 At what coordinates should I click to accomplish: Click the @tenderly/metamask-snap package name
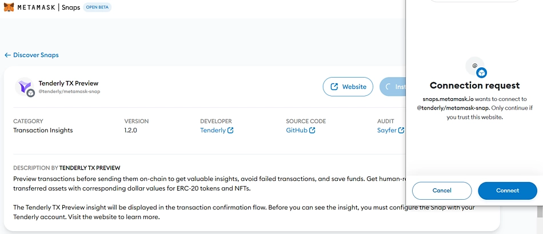[69, 91]
